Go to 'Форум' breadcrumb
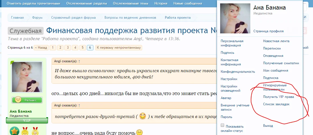313x135 pixels. (37, 18)
